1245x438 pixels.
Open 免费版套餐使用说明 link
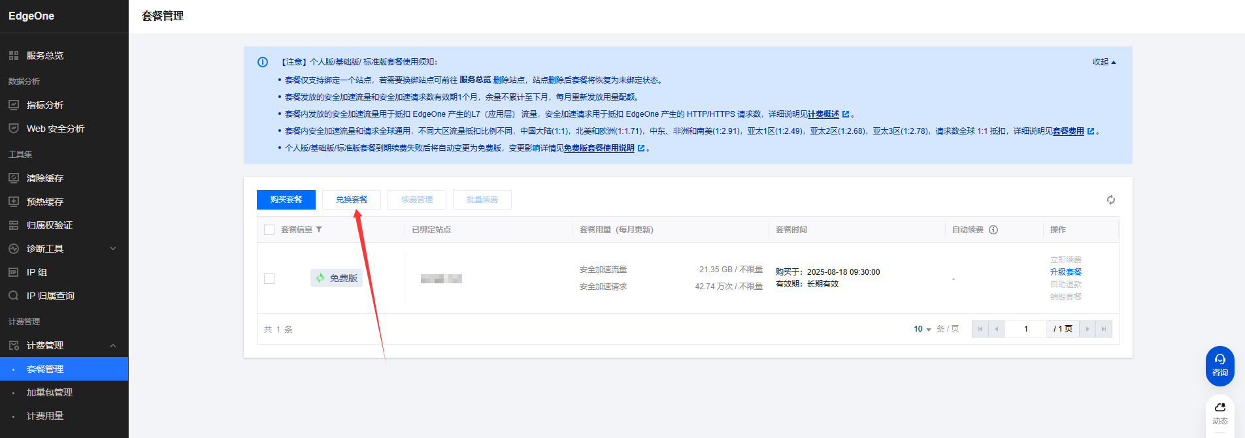[x=599, y=148]
